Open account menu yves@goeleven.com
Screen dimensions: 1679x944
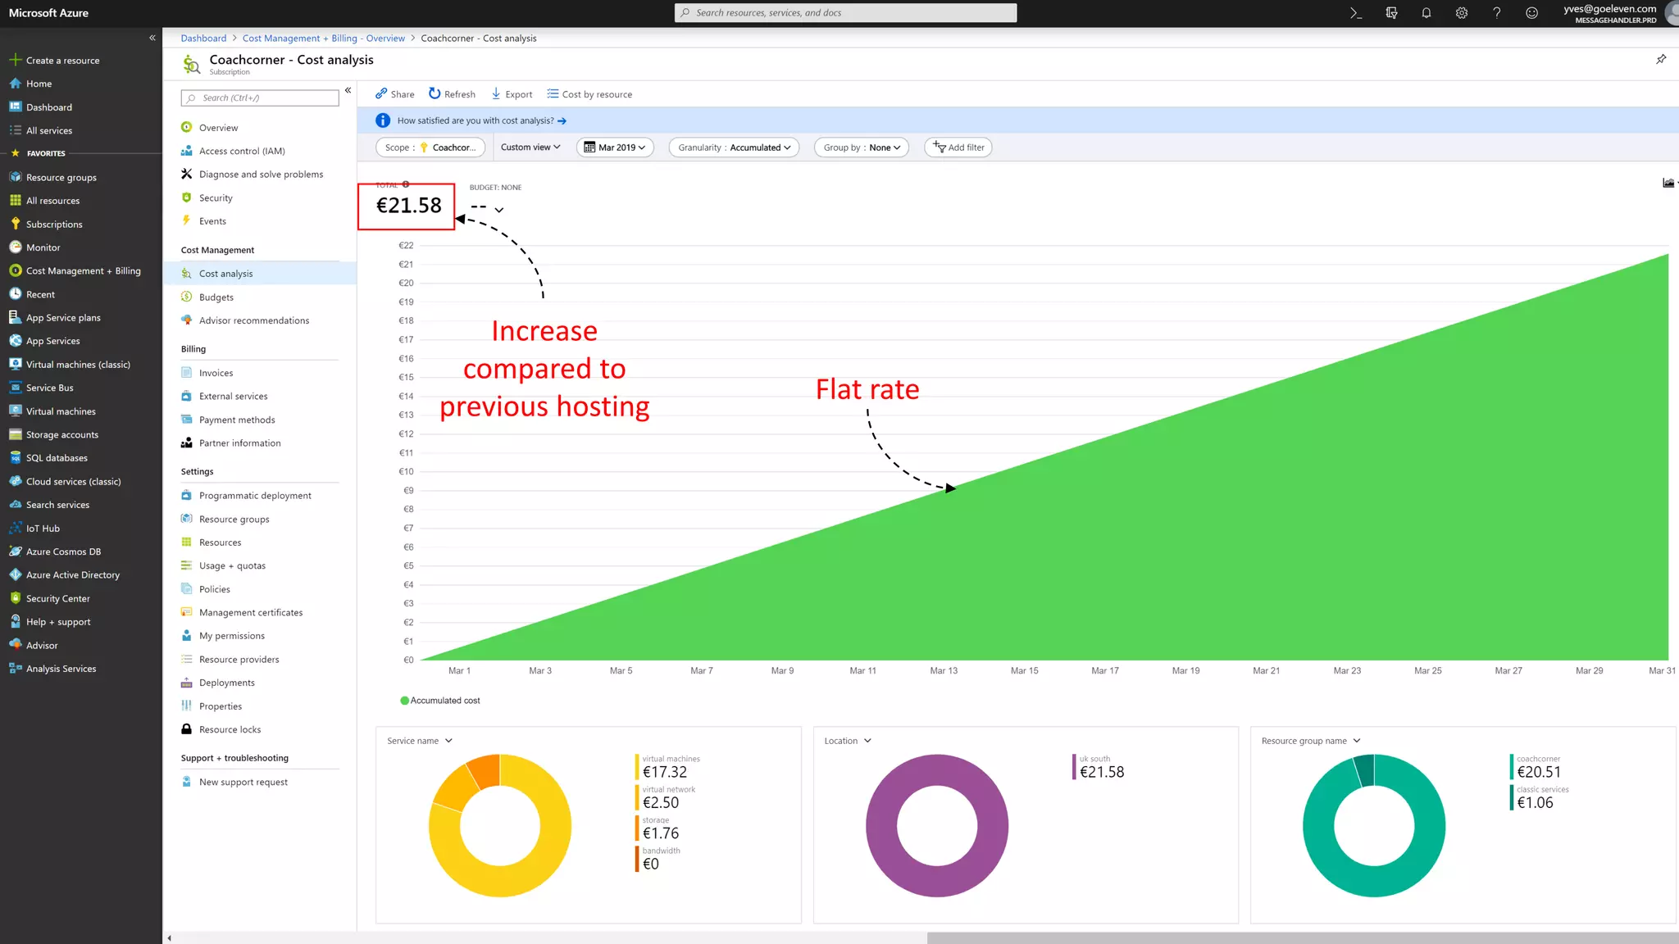pos(1618,13)
